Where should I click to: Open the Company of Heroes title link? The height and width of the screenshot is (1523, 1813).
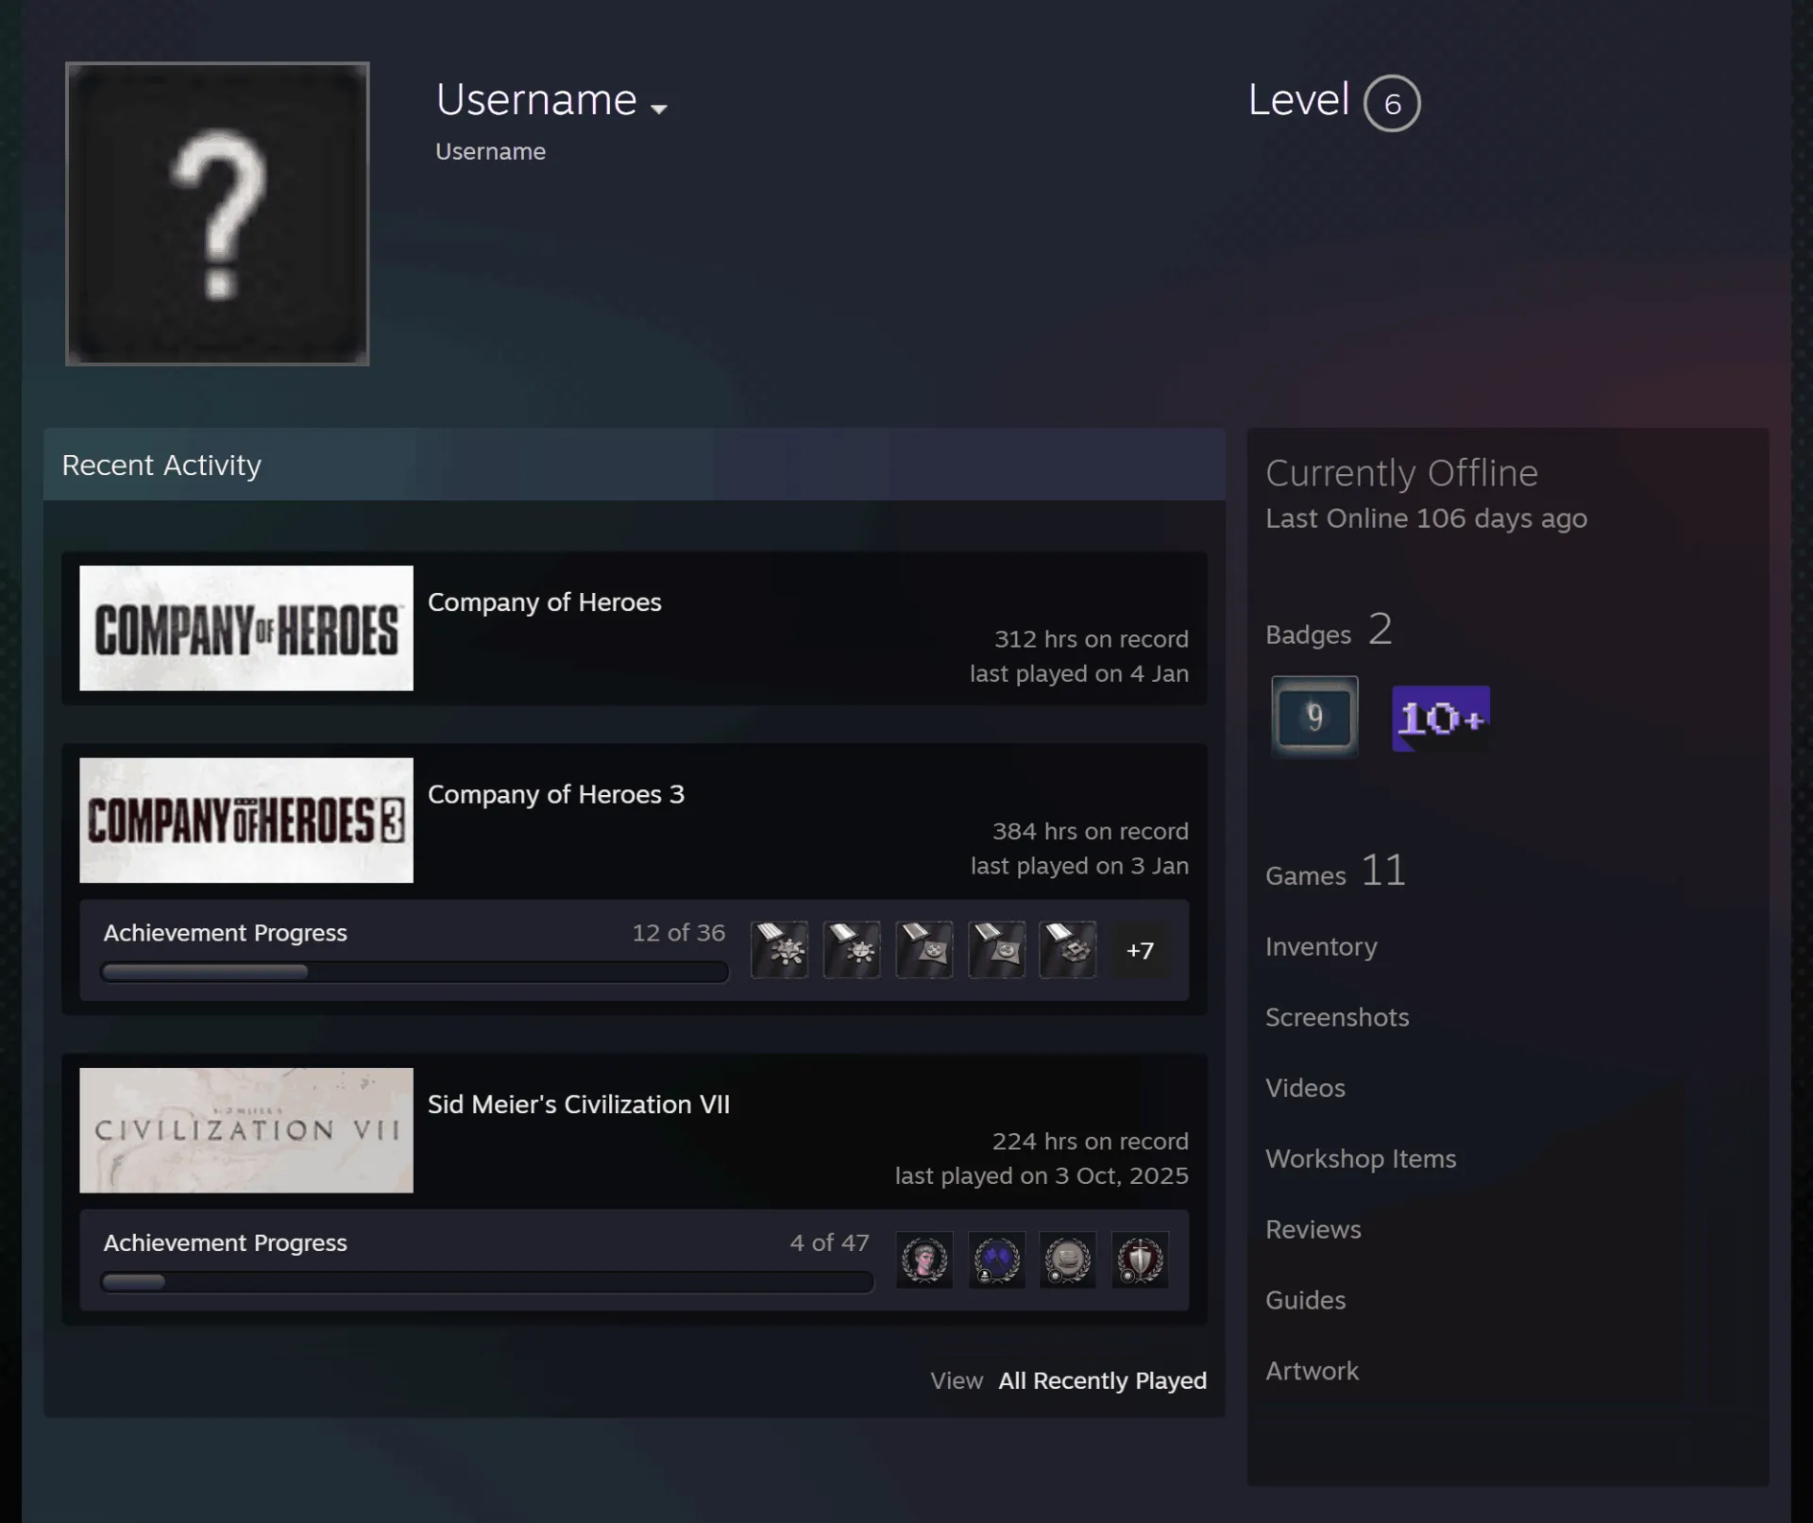(545, 602)
